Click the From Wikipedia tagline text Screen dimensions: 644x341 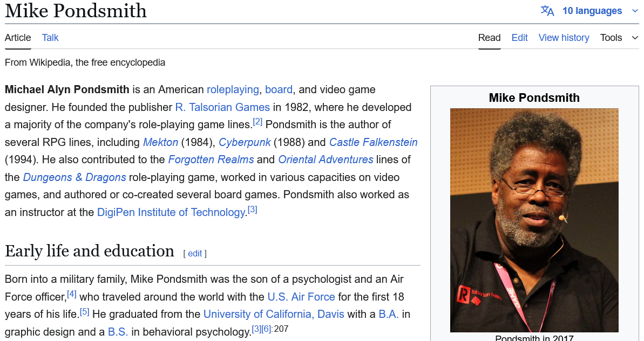coord(85,62)
